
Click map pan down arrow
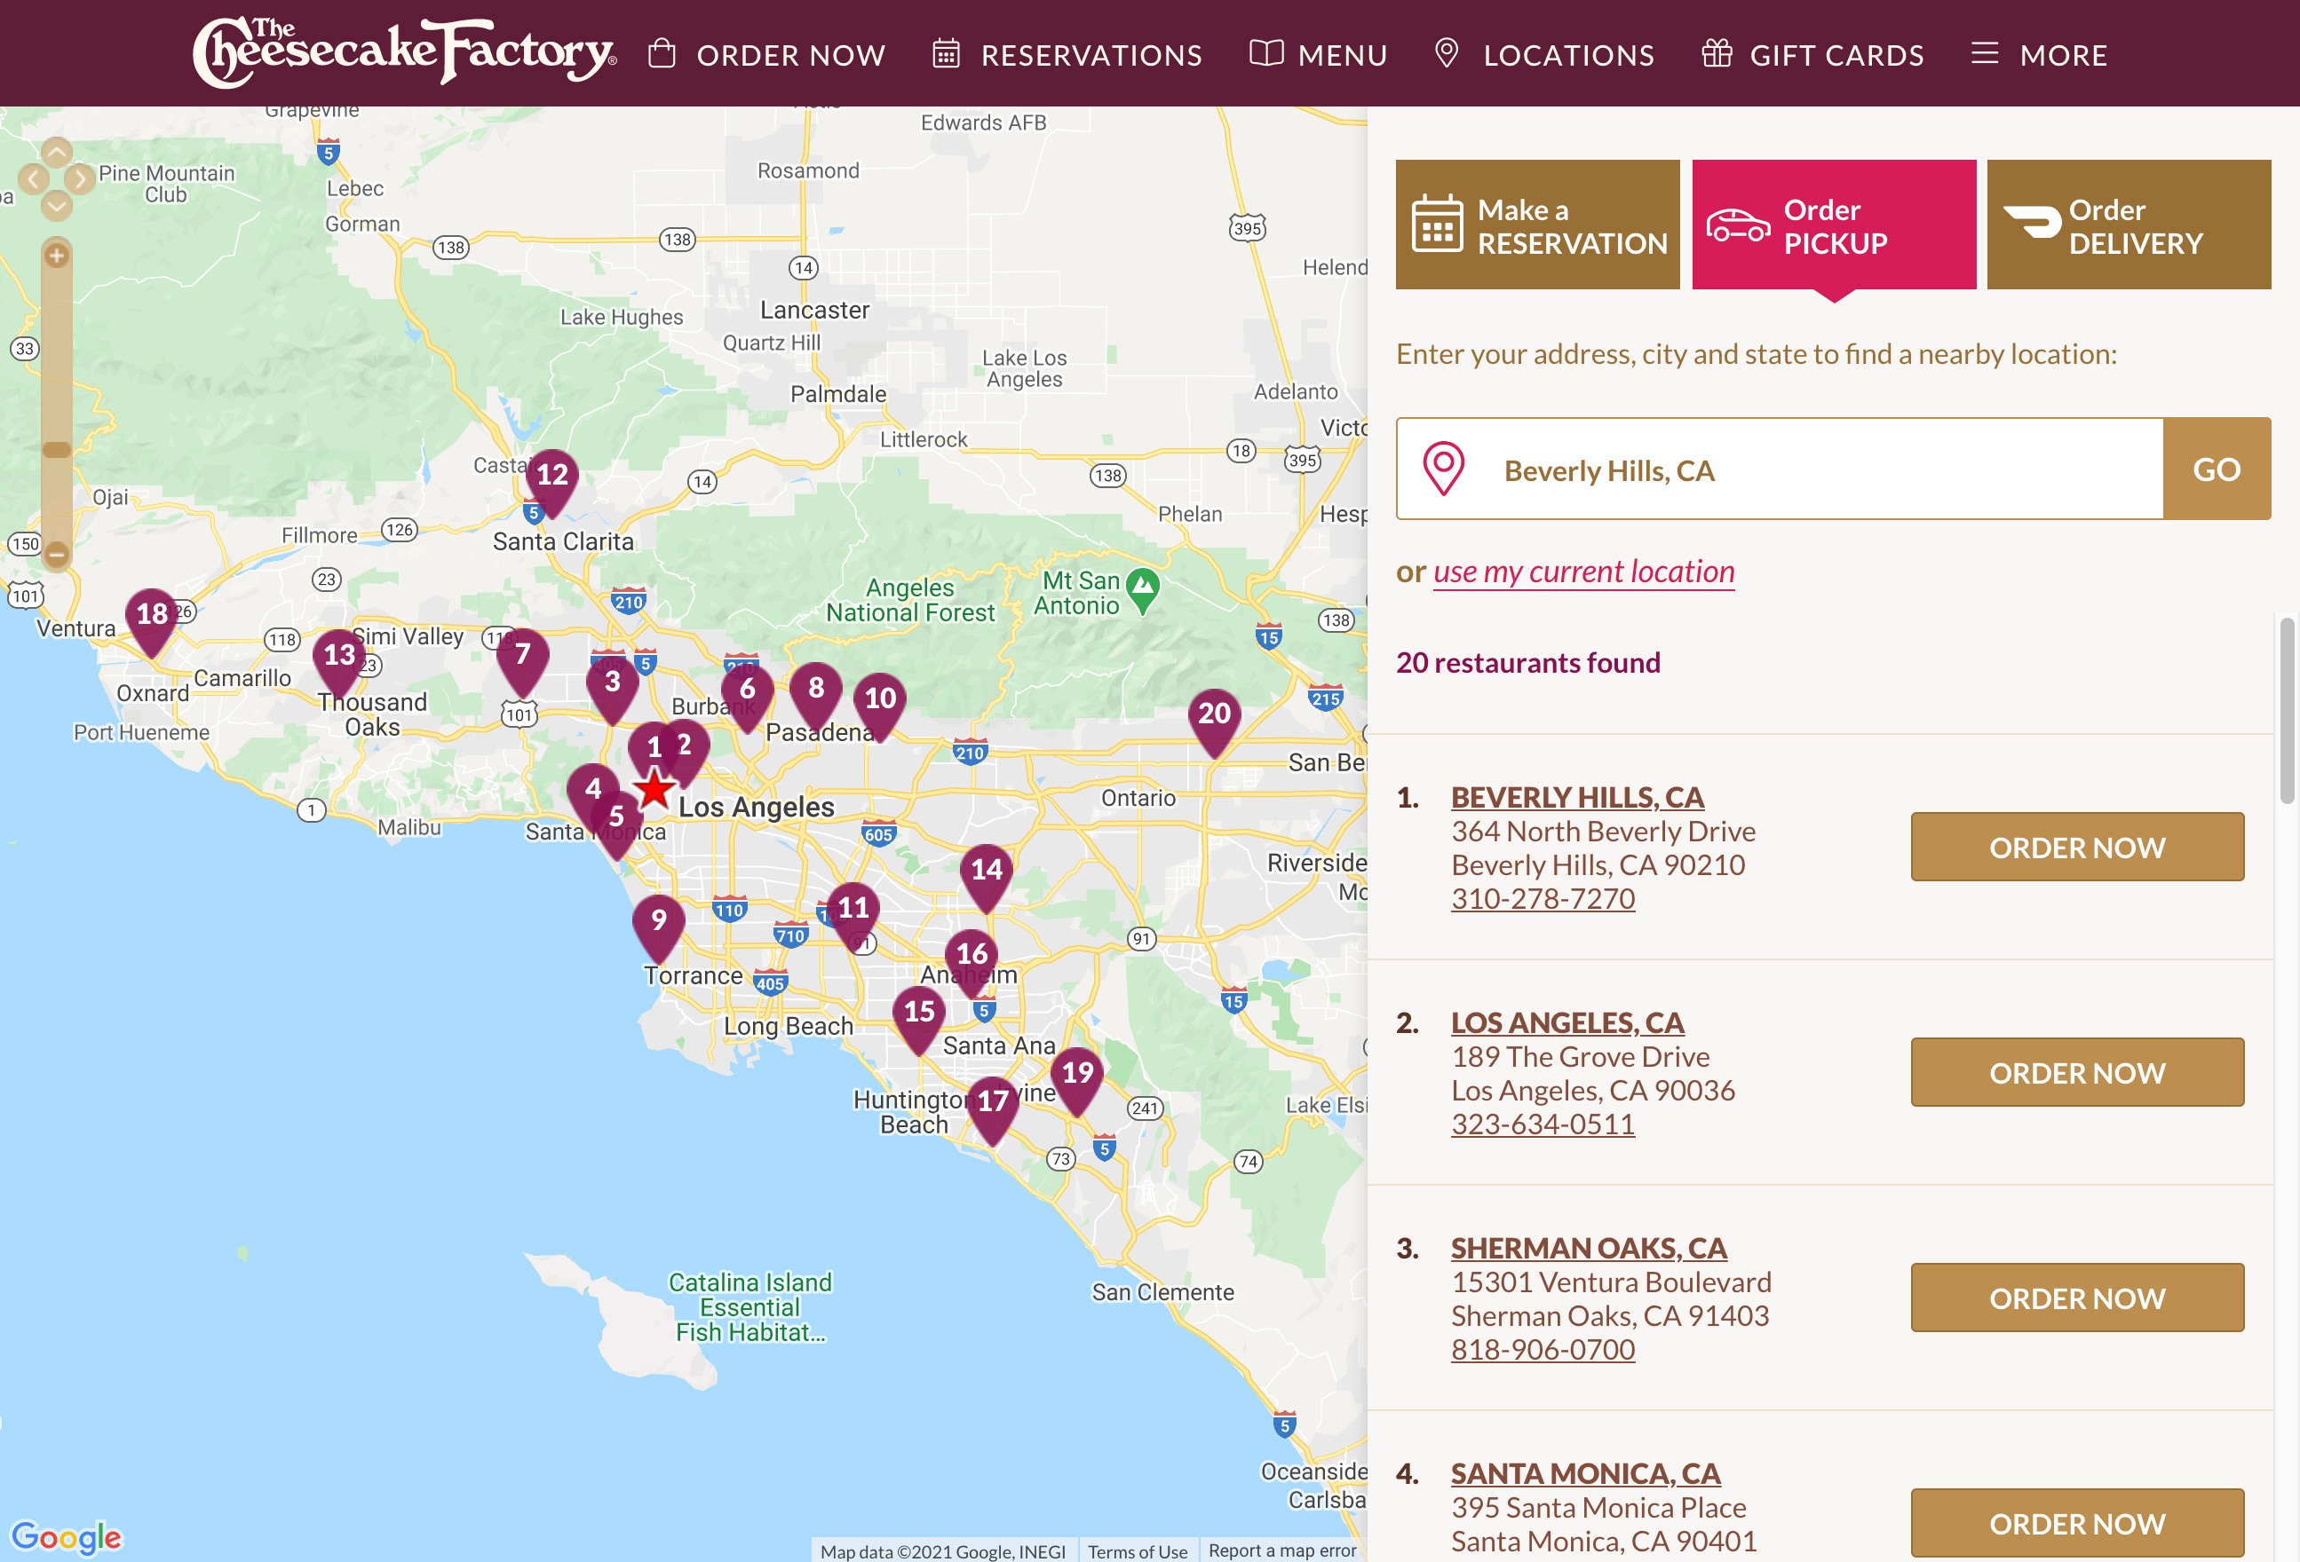57,205
